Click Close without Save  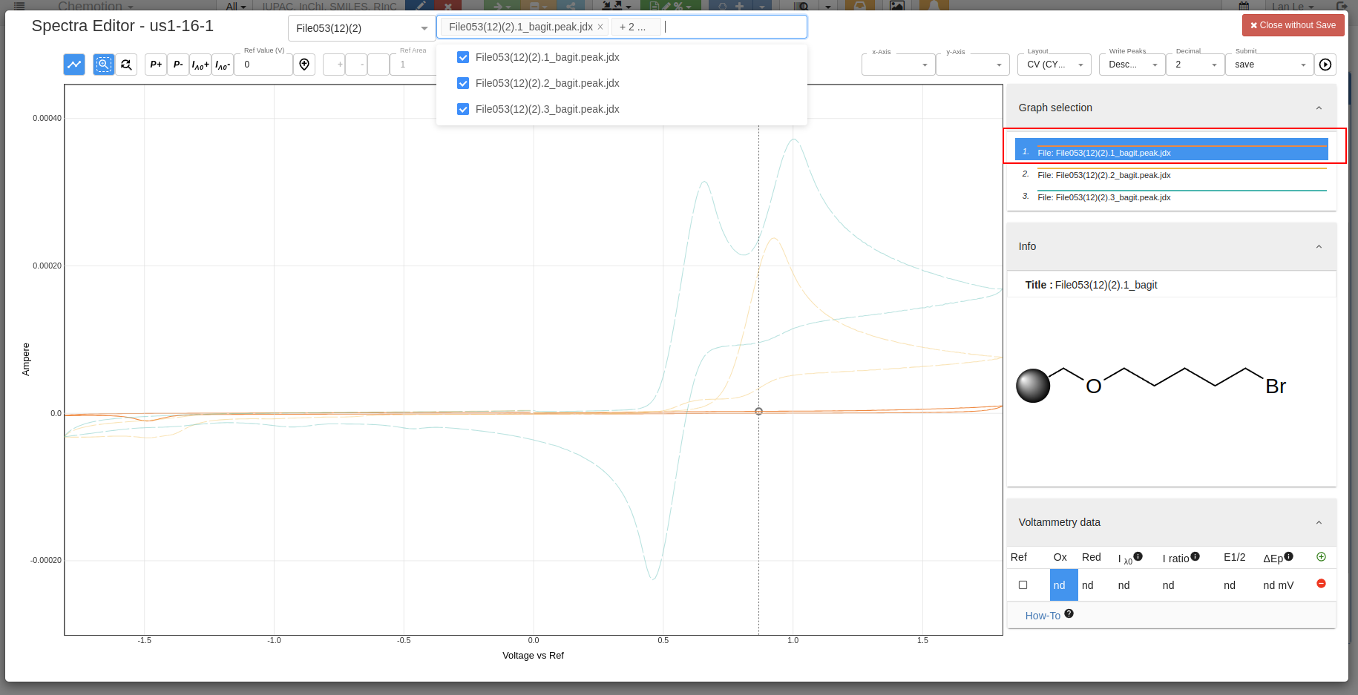1293,24
